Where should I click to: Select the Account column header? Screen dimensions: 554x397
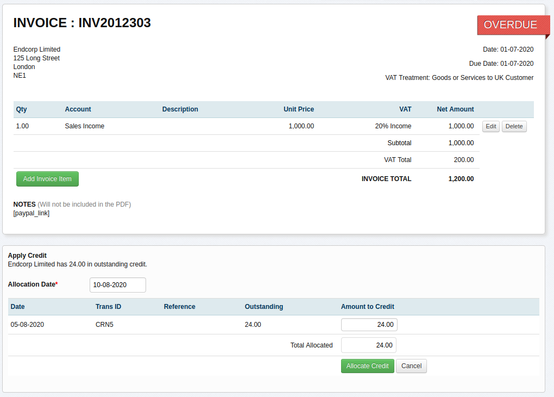point(78,109)
